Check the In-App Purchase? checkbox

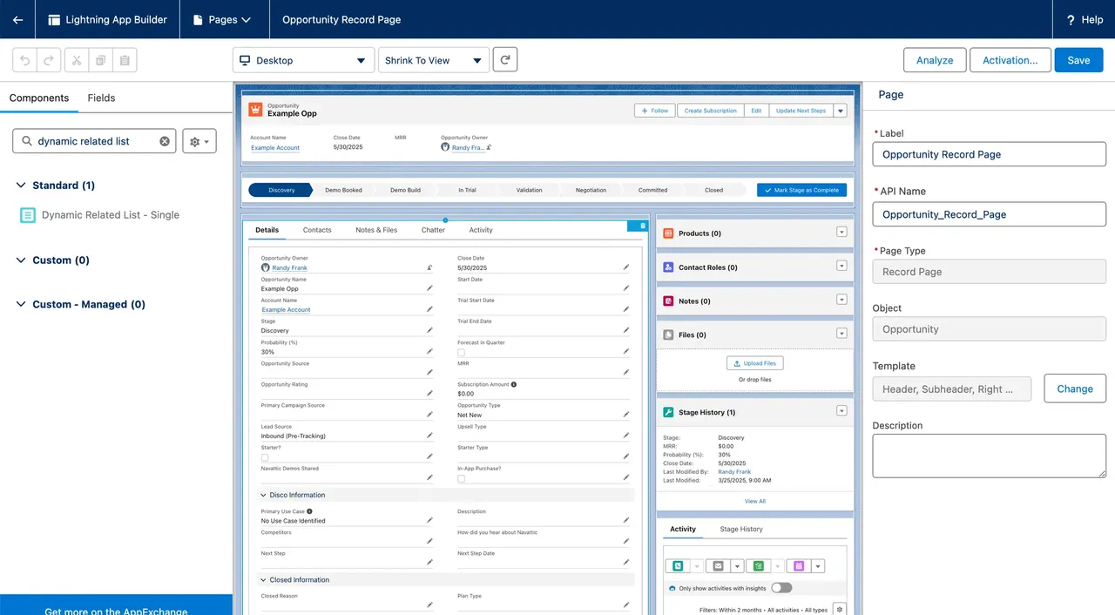[461, 478]
